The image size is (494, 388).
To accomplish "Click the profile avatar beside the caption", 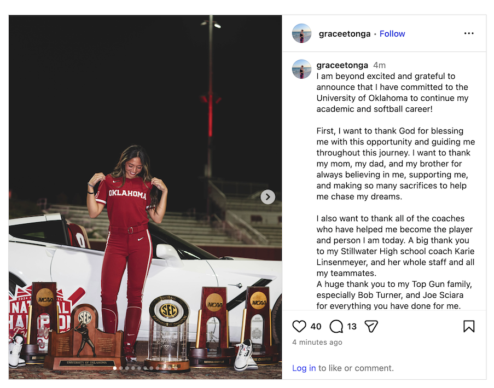I will click(x=301, y=69).
